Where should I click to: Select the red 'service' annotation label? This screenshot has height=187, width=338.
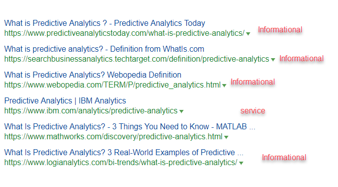point(253,111)
